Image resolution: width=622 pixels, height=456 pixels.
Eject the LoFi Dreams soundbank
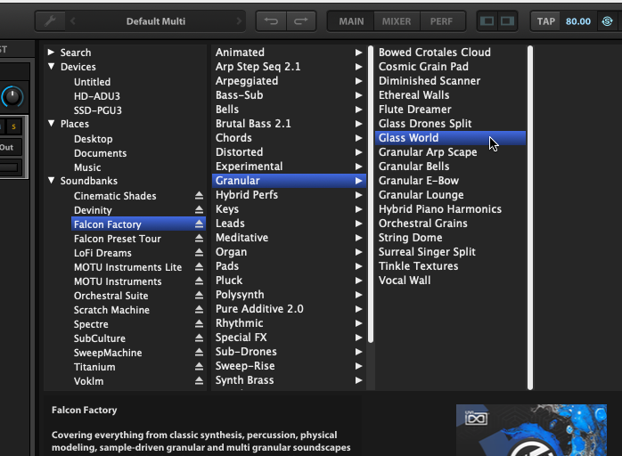(x=199, y=253)
